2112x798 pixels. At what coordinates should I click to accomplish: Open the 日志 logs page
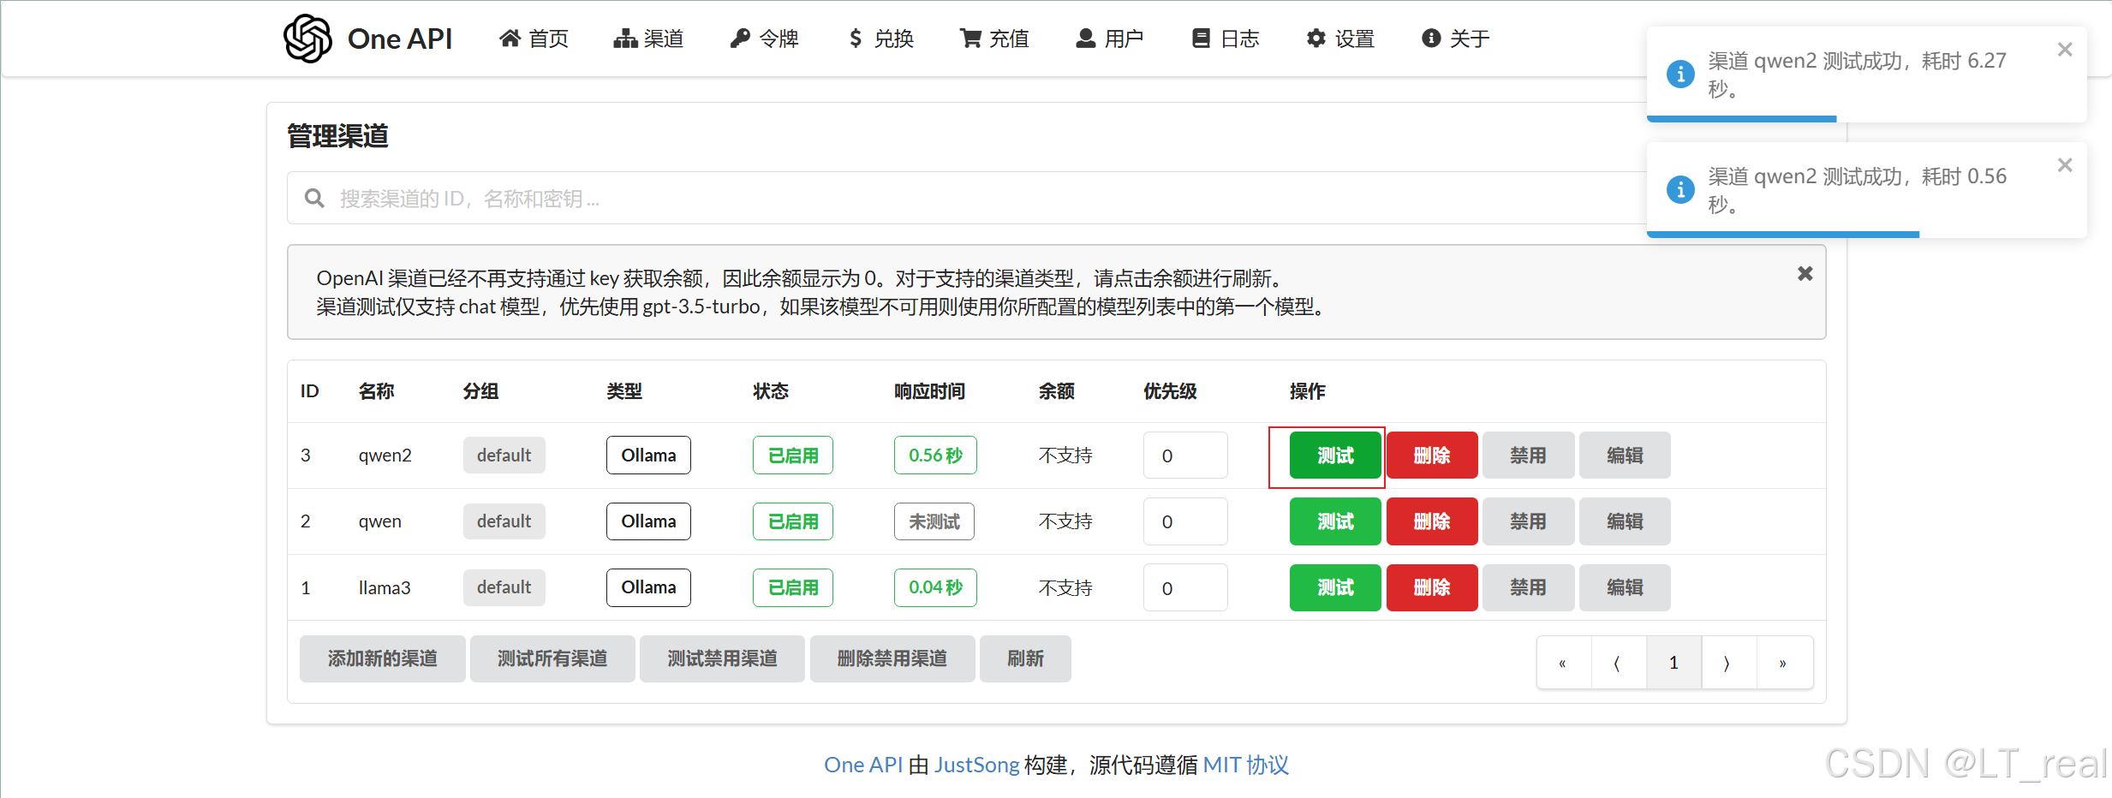(x=1225, y=39)
